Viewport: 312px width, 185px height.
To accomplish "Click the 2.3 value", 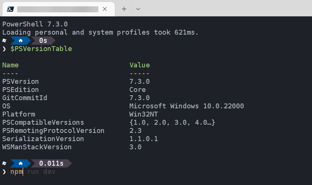I will click(x=135, y=131).
